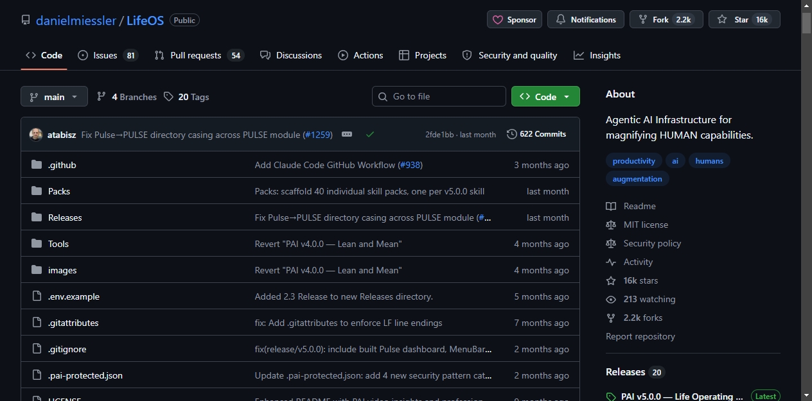Open issue link #938
The width and height of the screenshot is (812, 401).
coord(409,165)
